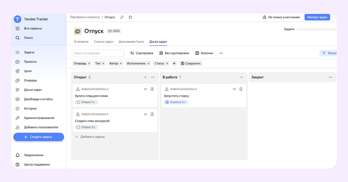Open Поиск in the sidebar
The height and width of the screenshot is (182, 348).
(x=28, y=38)
